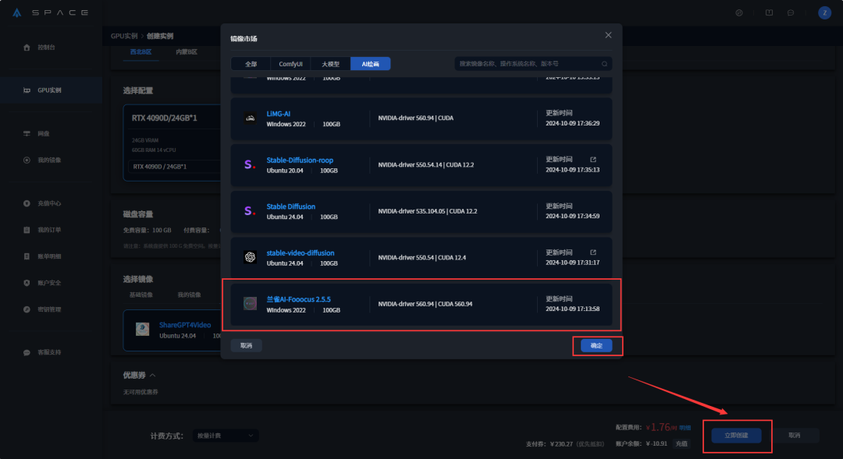Select GPU实例 icon in sidebar
Viewport: 843px width, 459px height.
[x=27, y=90]
